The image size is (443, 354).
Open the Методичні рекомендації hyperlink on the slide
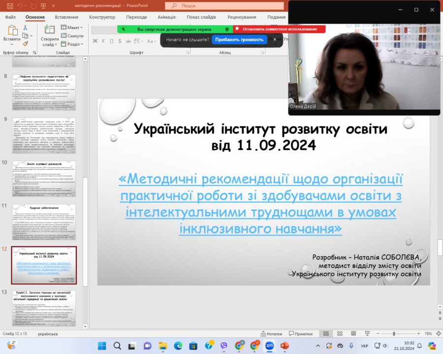point(261,204)
